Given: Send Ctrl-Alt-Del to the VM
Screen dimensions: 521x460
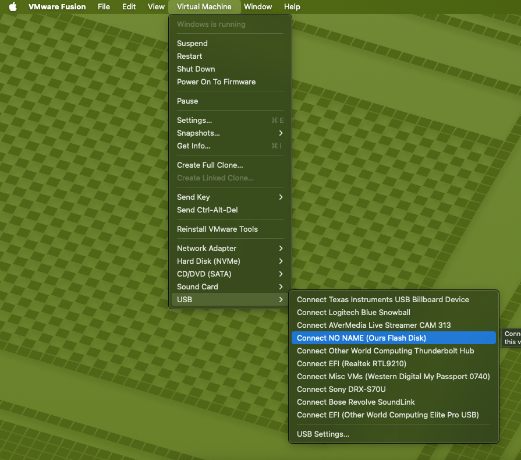Looking at the screenshot, I should tap(231, 210).
